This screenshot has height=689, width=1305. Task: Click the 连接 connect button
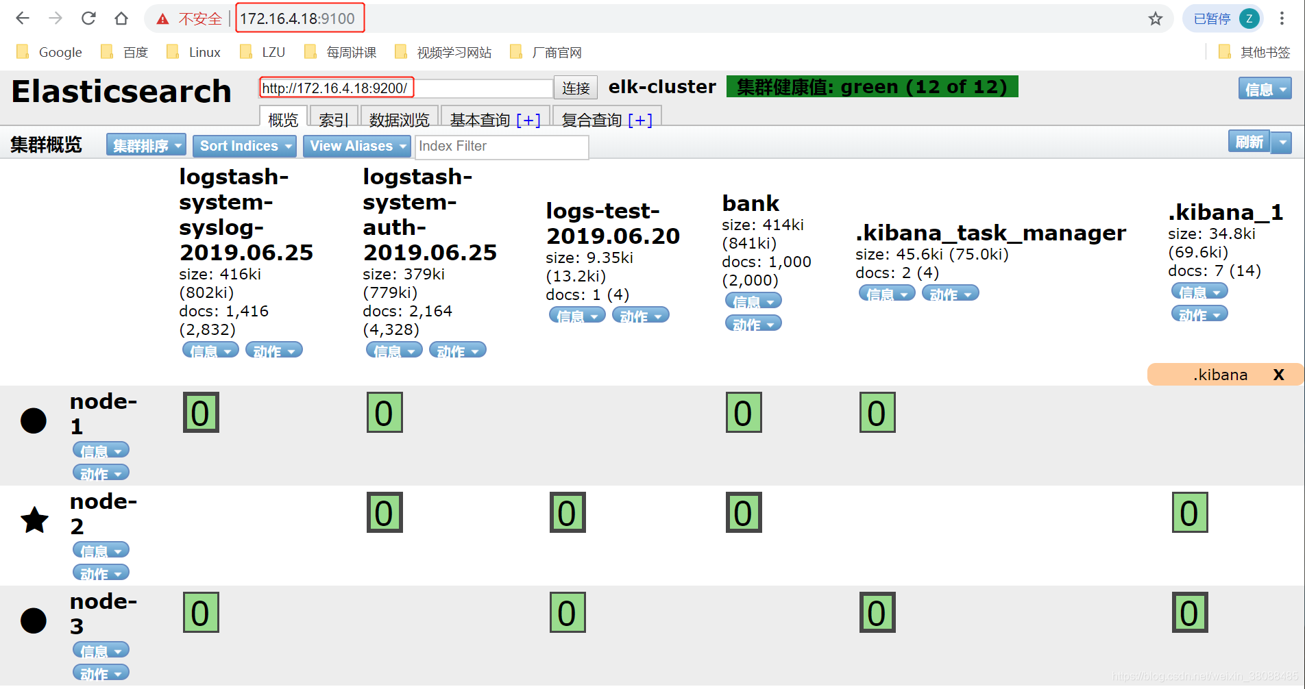(x=576, y=88)
